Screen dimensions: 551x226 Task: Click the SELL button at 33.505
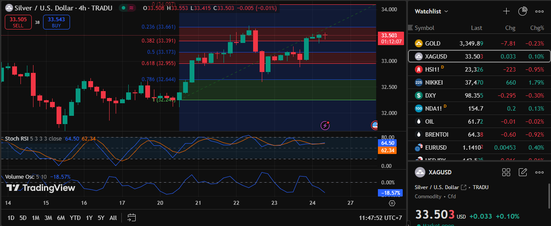click(18, 22)
